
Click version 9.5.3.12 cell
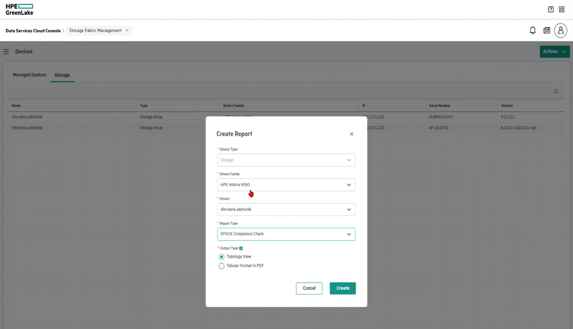pyautogui.click(x=508, y=117)
